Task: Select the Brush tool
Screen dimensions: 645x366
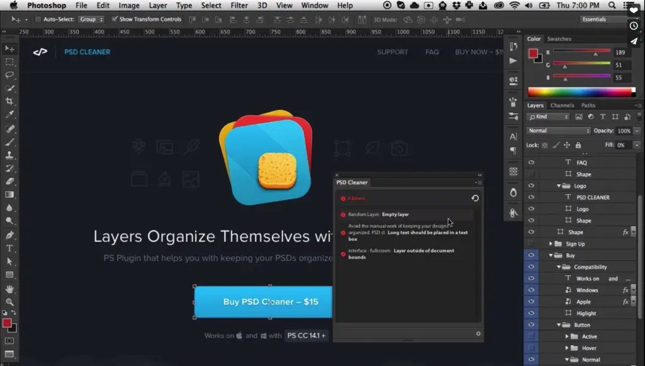Action: click(x=9, y=142)
